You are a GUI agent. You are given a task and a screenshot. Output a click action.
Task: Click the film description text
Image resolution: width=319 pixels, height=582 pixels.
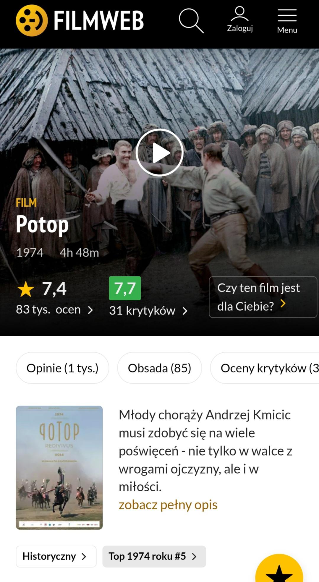click(205, 451)
